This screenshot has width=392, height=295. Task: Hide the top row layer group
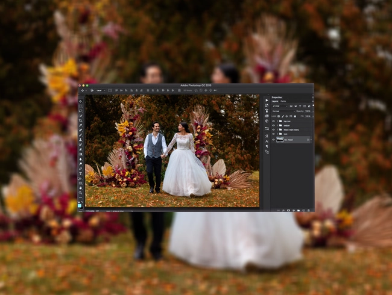click(274, 121)
